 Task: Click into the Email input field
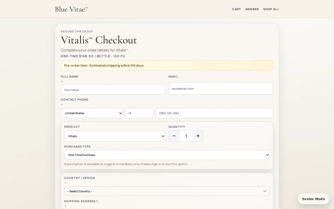[x=221, y=88]
